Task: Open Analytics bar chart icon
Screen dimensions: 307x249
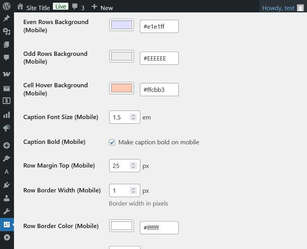Action: click(x=7, y=115)
